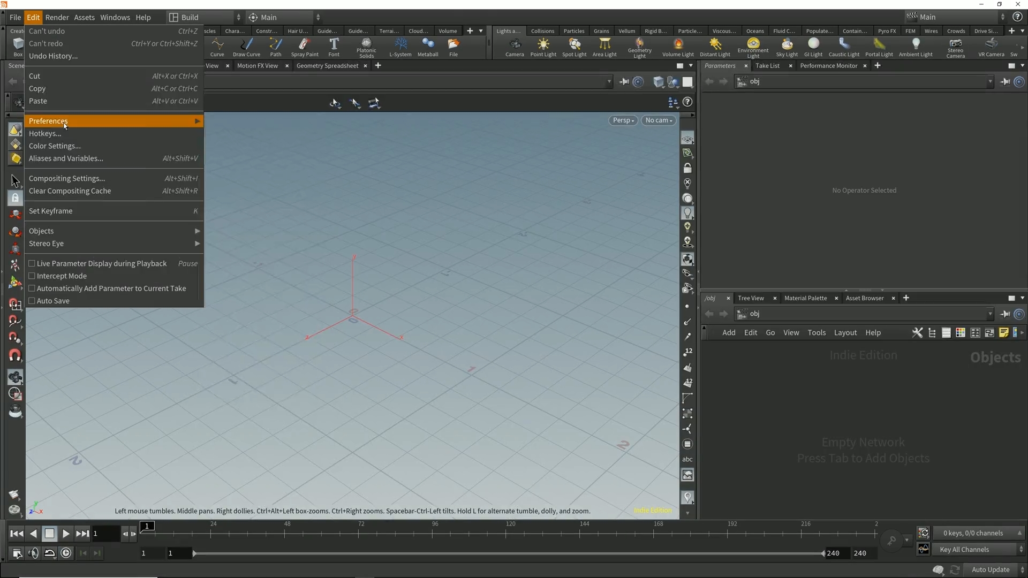Viewport: 1028px width, 578px height.
Task: Click Undo History menu entry
Action: pos(53,56)
